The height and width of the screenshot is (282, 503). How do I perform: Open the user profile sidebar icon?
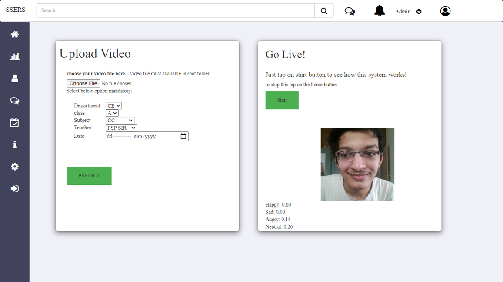point(14,79)
